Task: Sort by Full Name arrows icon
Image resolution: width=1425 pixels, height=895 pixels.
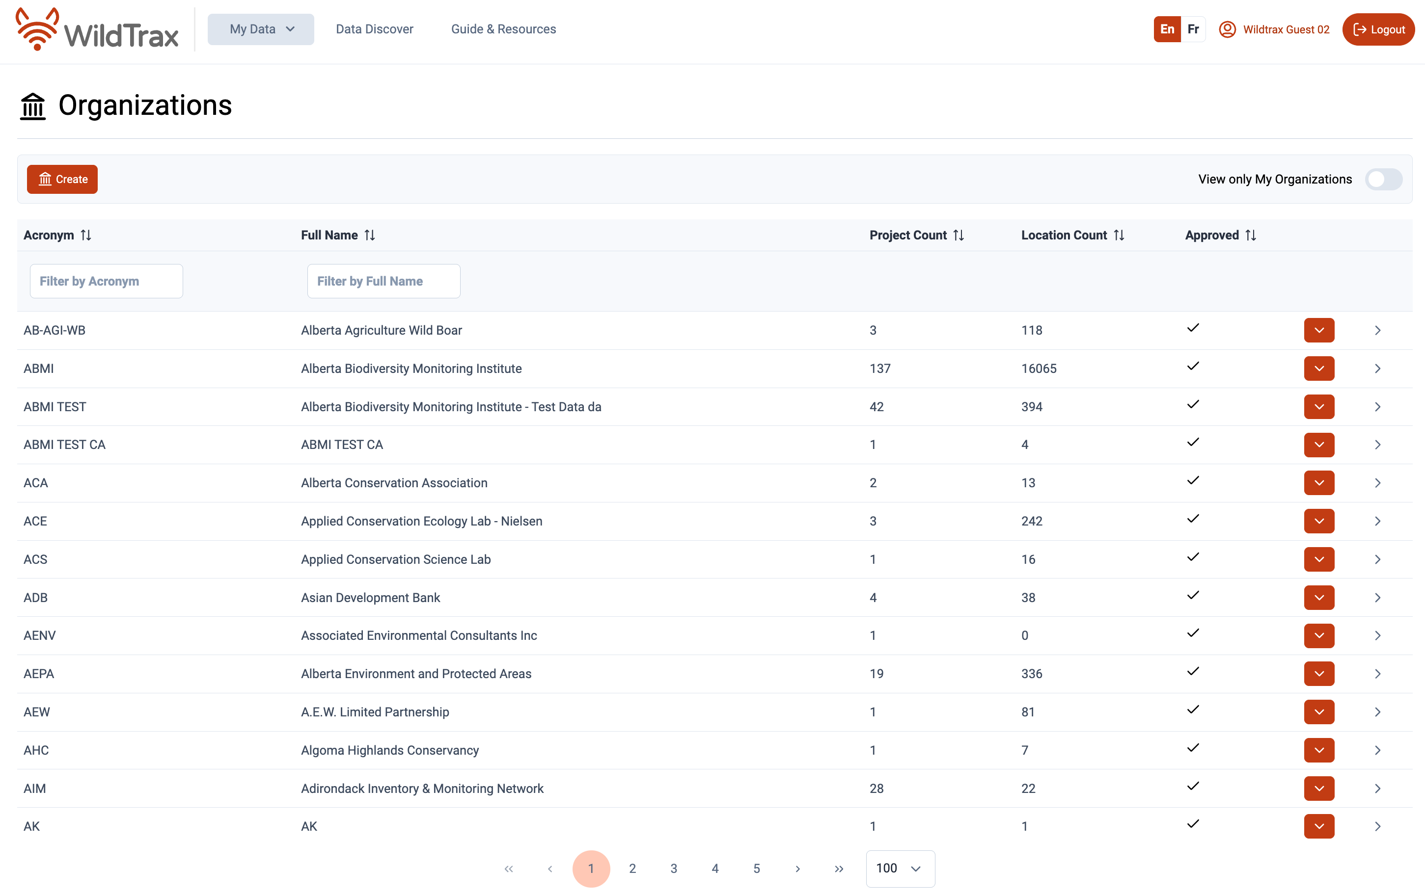Action: click(370, 235)
